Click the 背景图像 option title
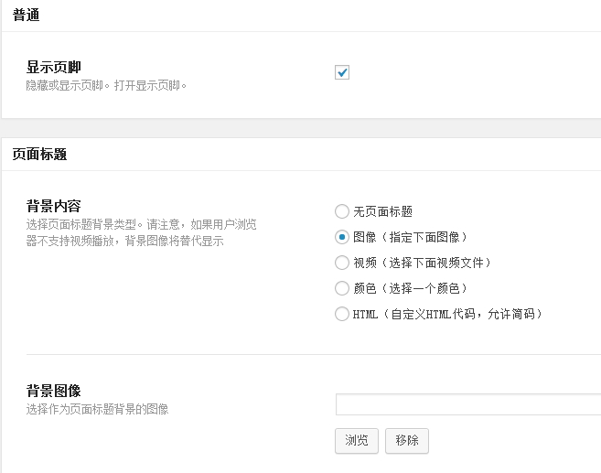 tap(54, 392)
